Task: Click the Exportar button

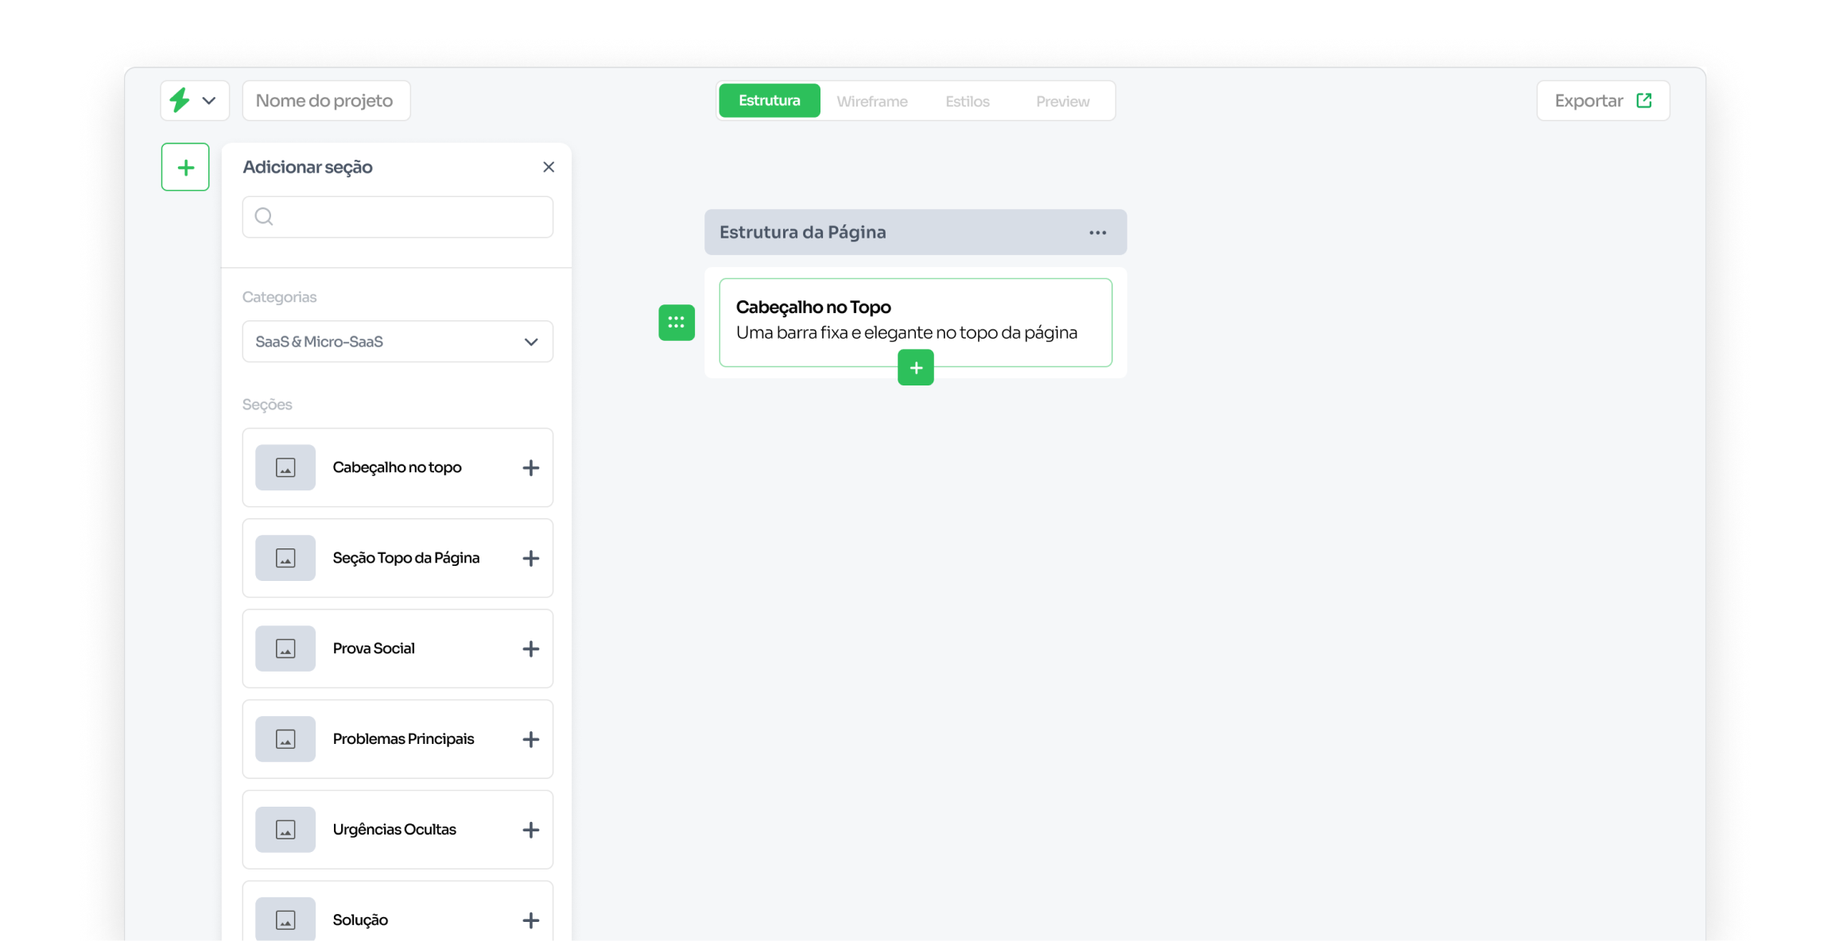Action: (x=1603, y=101)
